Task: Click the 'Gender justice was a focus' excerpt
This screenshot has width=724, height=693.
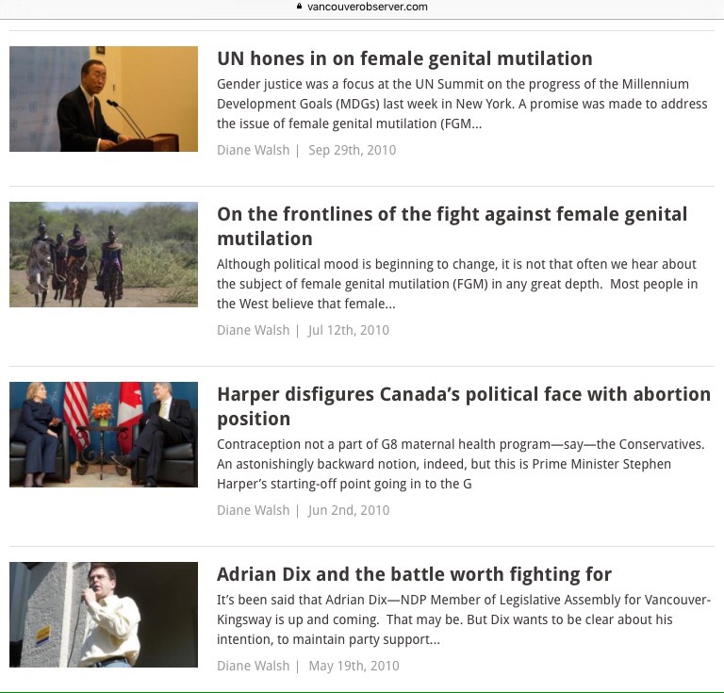Action: [x=462, y=104]
